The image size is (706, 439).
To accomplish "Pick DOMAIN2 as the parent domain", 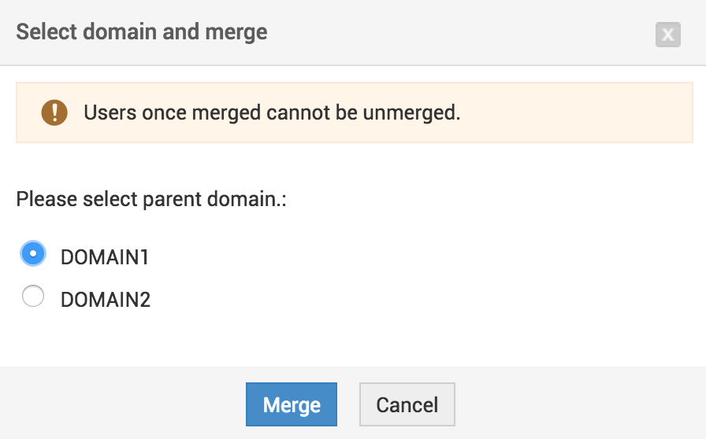I will pos(33,297).
